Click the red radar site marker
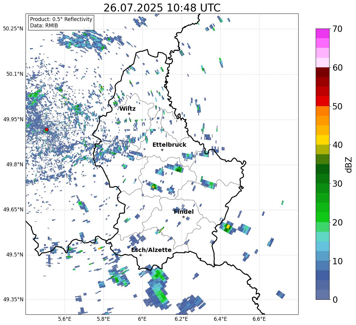This screenshot has width=356, height=325. 47,130
